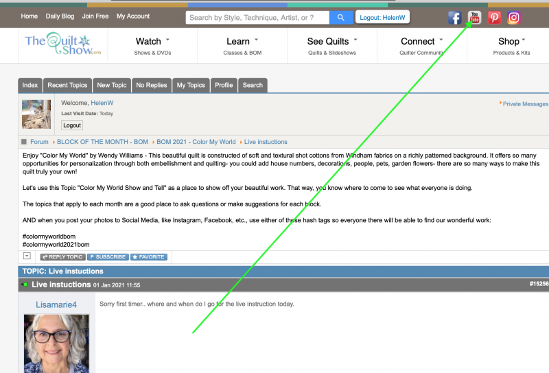The height and width of the screenshot is (373, 549).
Task: Open the My Topics tab
Action: click(191, 85)
